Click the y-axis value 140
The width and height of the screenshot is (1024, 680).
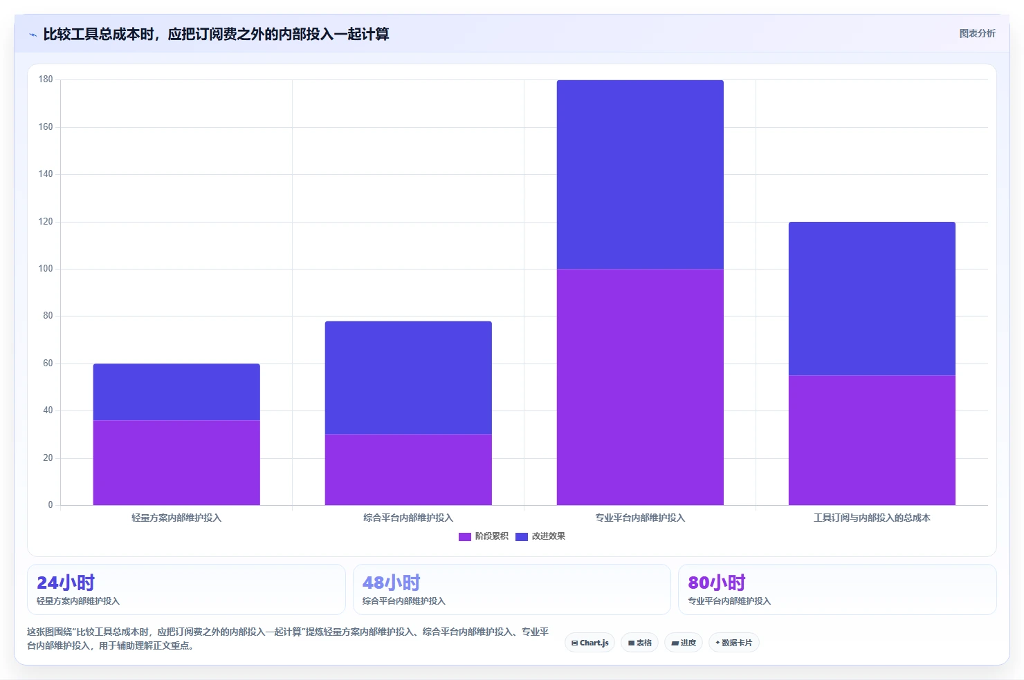point(46,174)
